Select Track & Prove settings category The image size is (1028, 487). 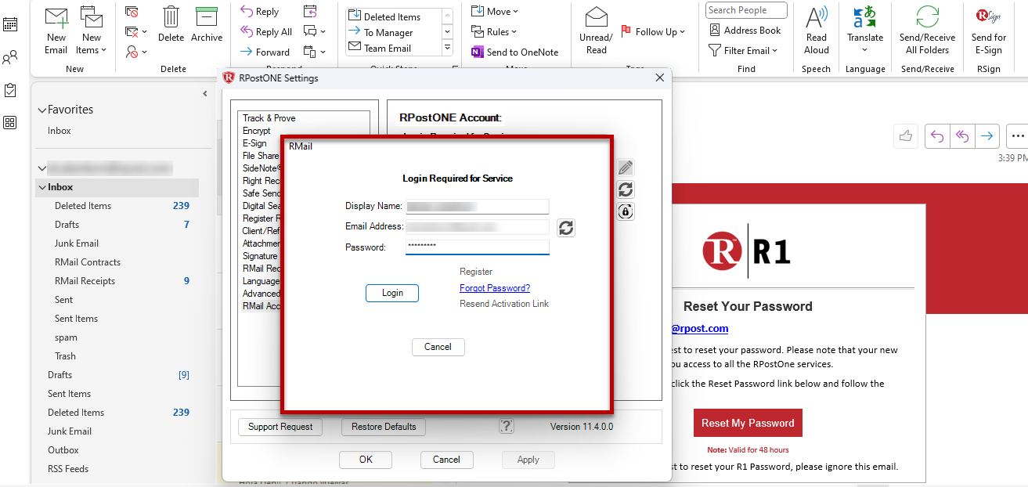coord(269,118)
